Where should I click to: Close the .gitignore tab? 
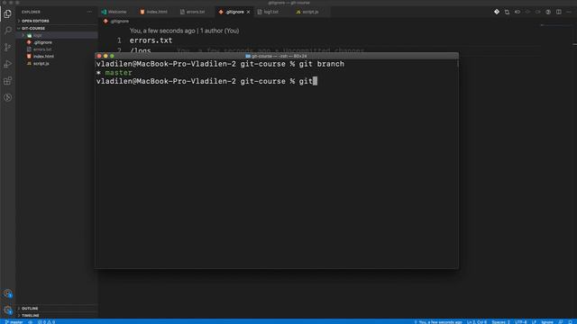pos(249,12)
